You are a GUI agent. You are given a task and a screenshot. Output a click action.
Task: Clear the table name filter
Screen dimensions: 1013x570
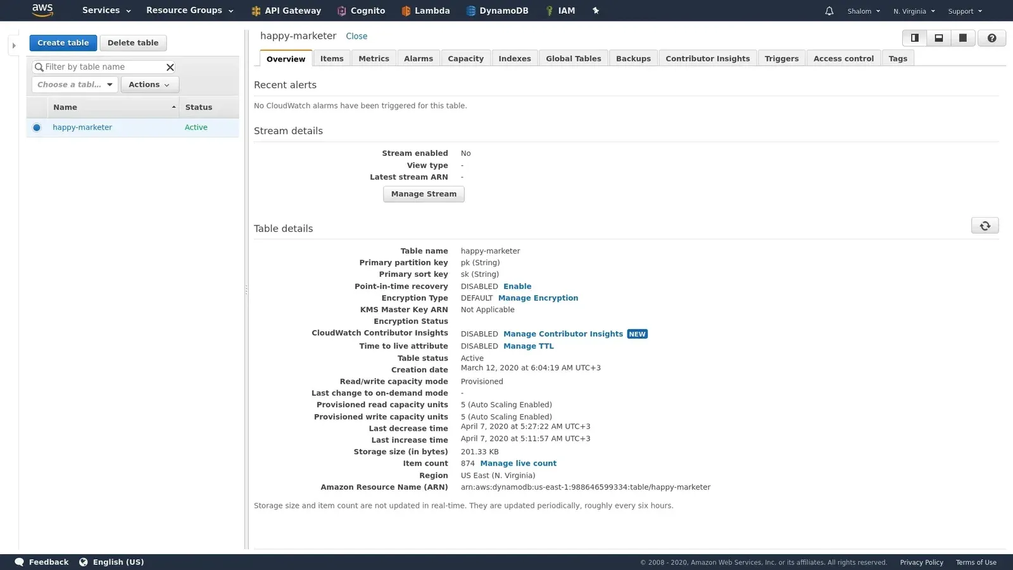[170, 67]
